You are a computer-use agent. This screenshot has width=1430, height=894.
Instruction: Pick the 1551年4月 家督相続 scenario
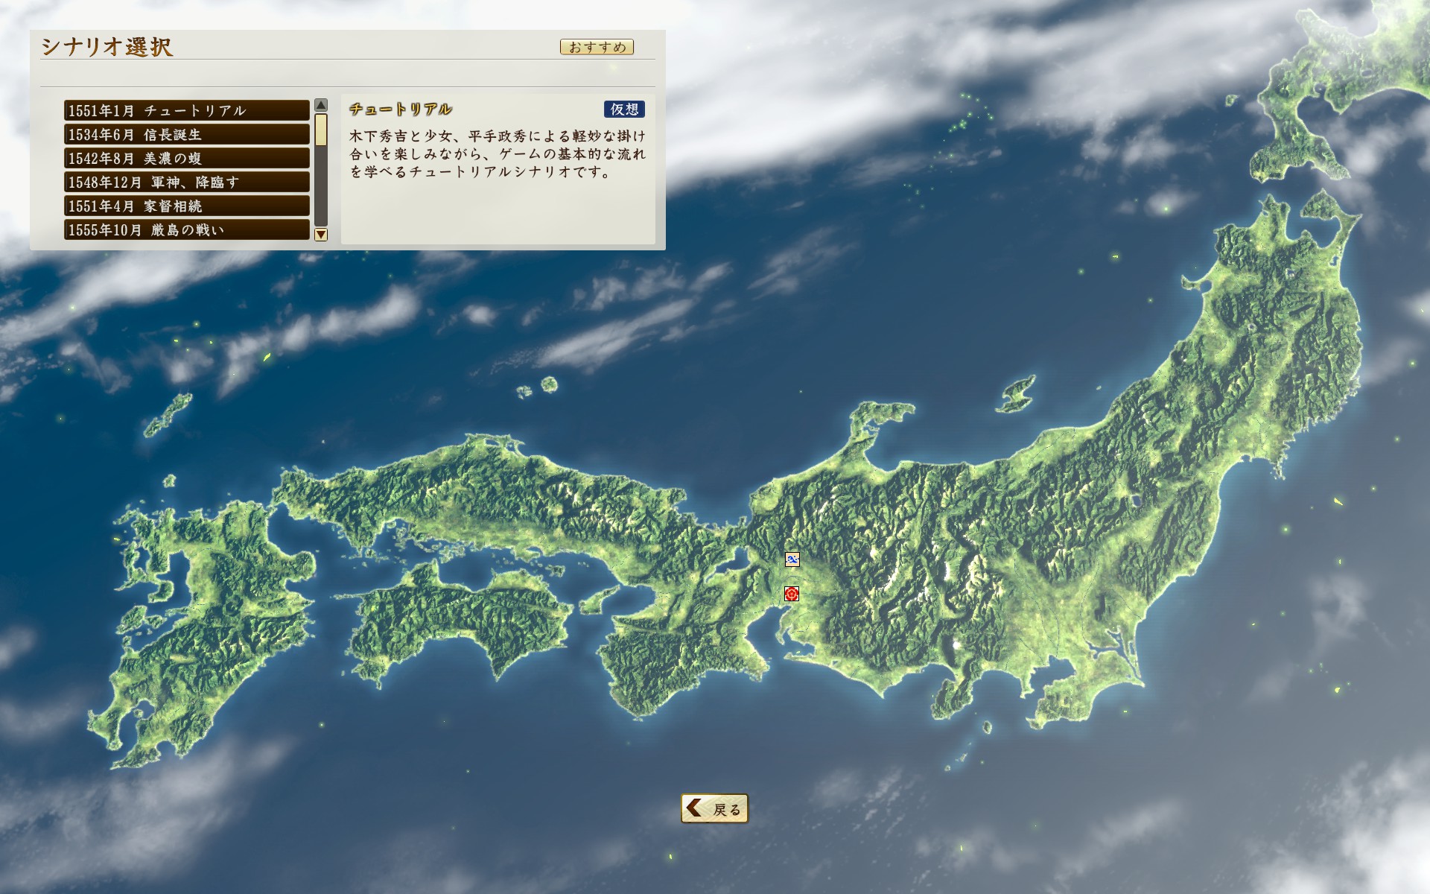186,206
